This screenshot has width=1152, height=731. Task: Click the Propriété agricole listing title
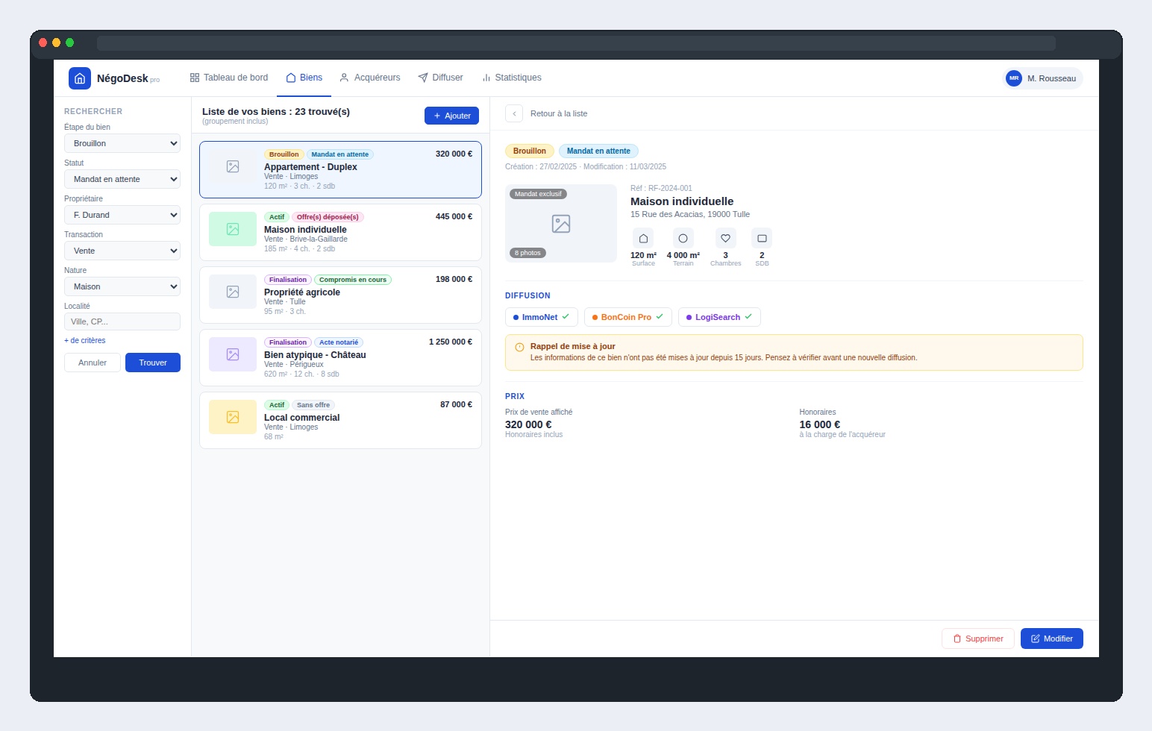pyautogui.click(x=302, y=292)
